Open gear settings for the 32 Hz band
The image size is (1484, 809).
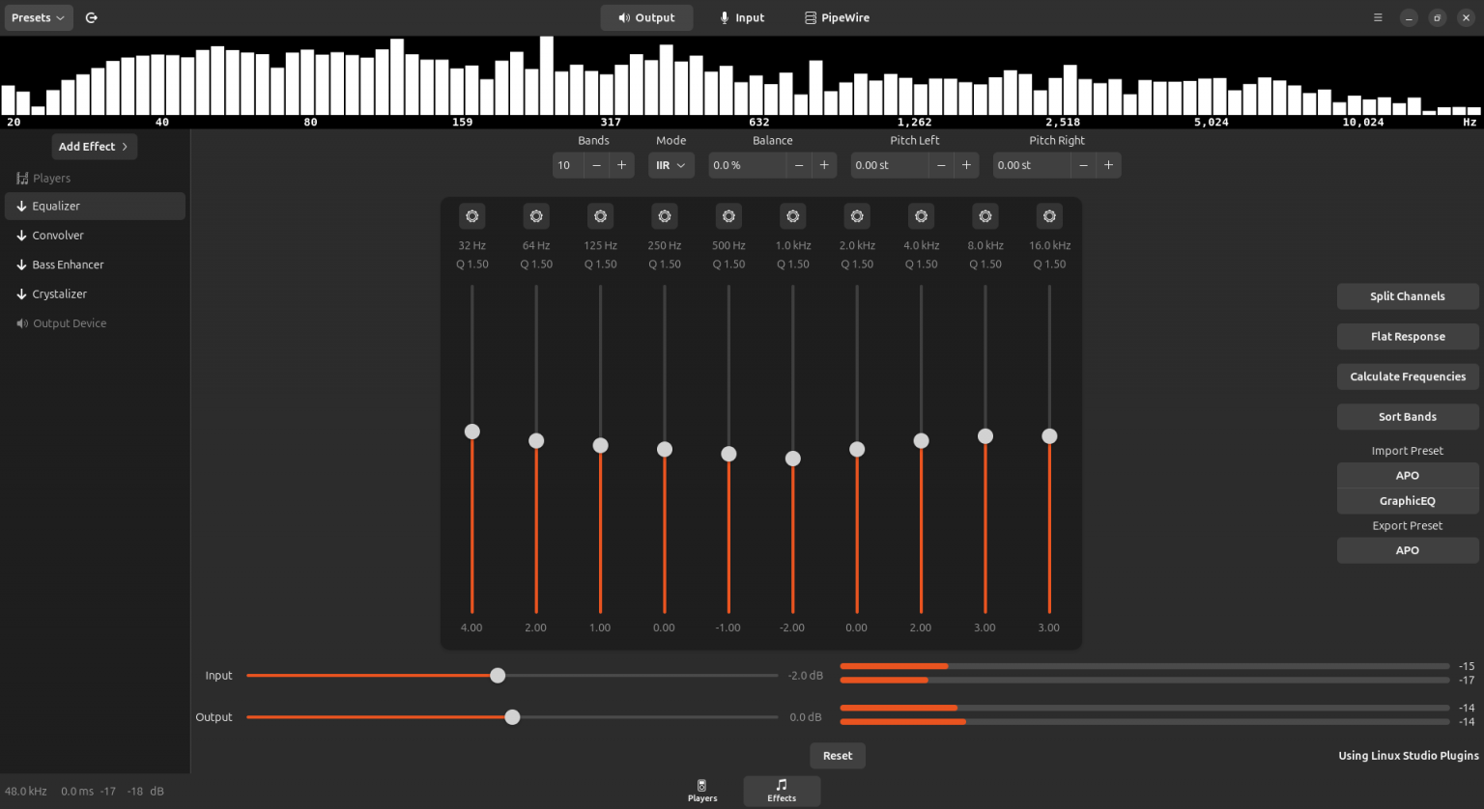pos(471,215)
